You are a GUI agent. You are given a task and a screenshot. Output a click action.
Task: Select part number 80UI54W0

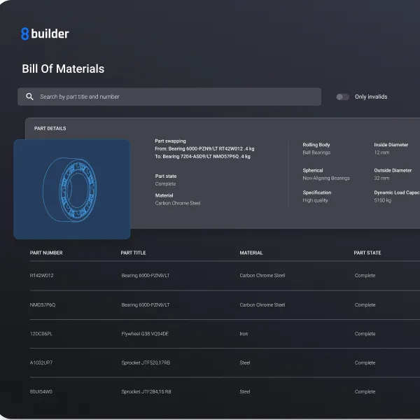[x=41, y=391]
